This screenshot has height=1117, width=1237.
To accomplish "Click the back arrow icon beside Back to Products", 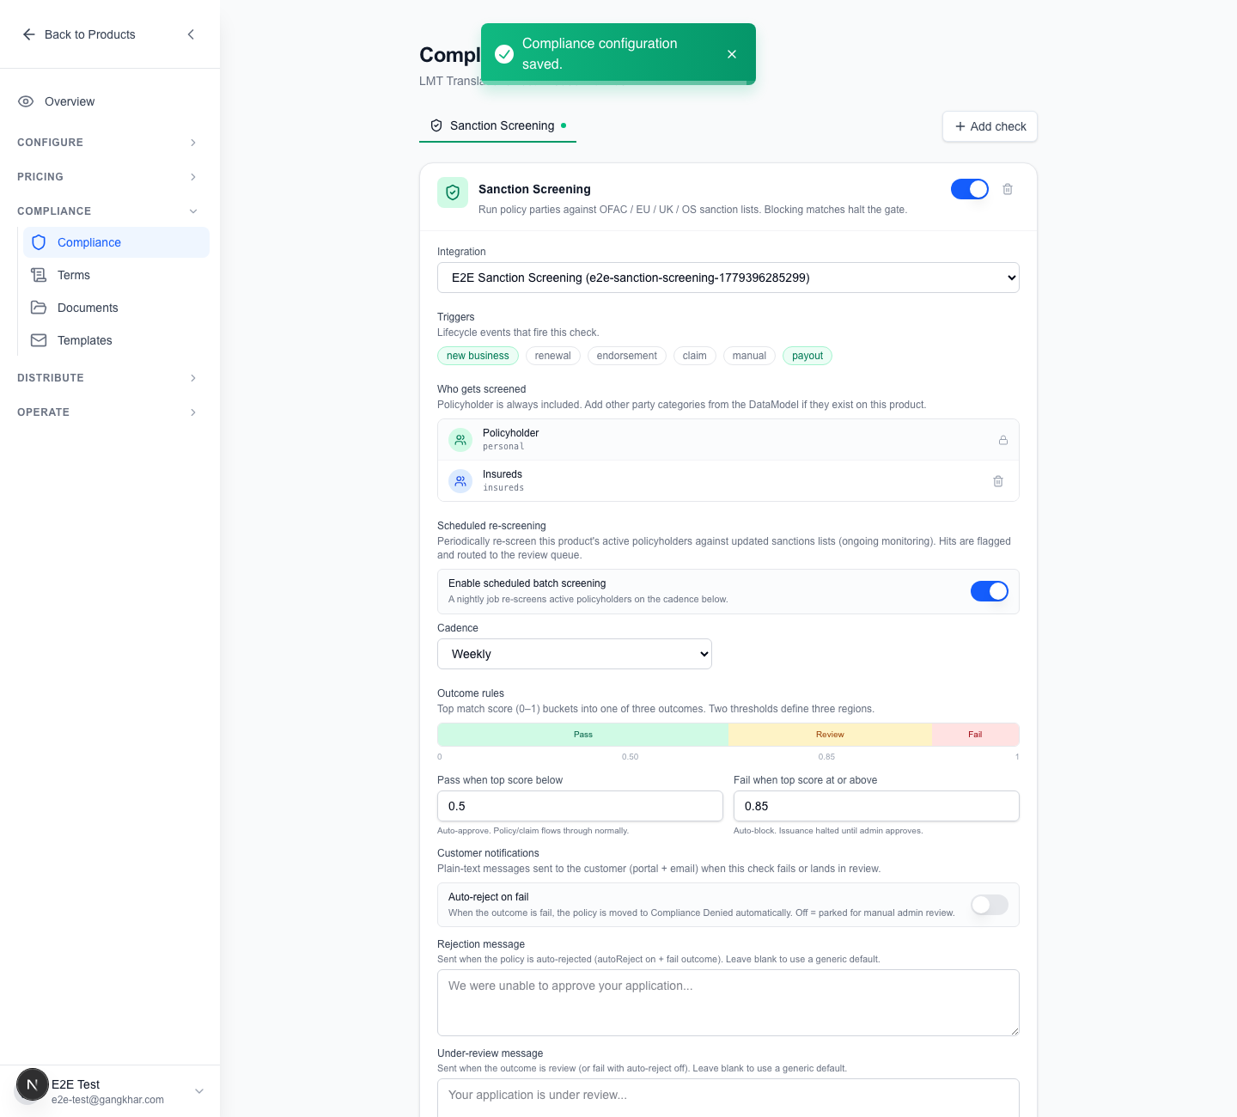I will click(29, 34).
